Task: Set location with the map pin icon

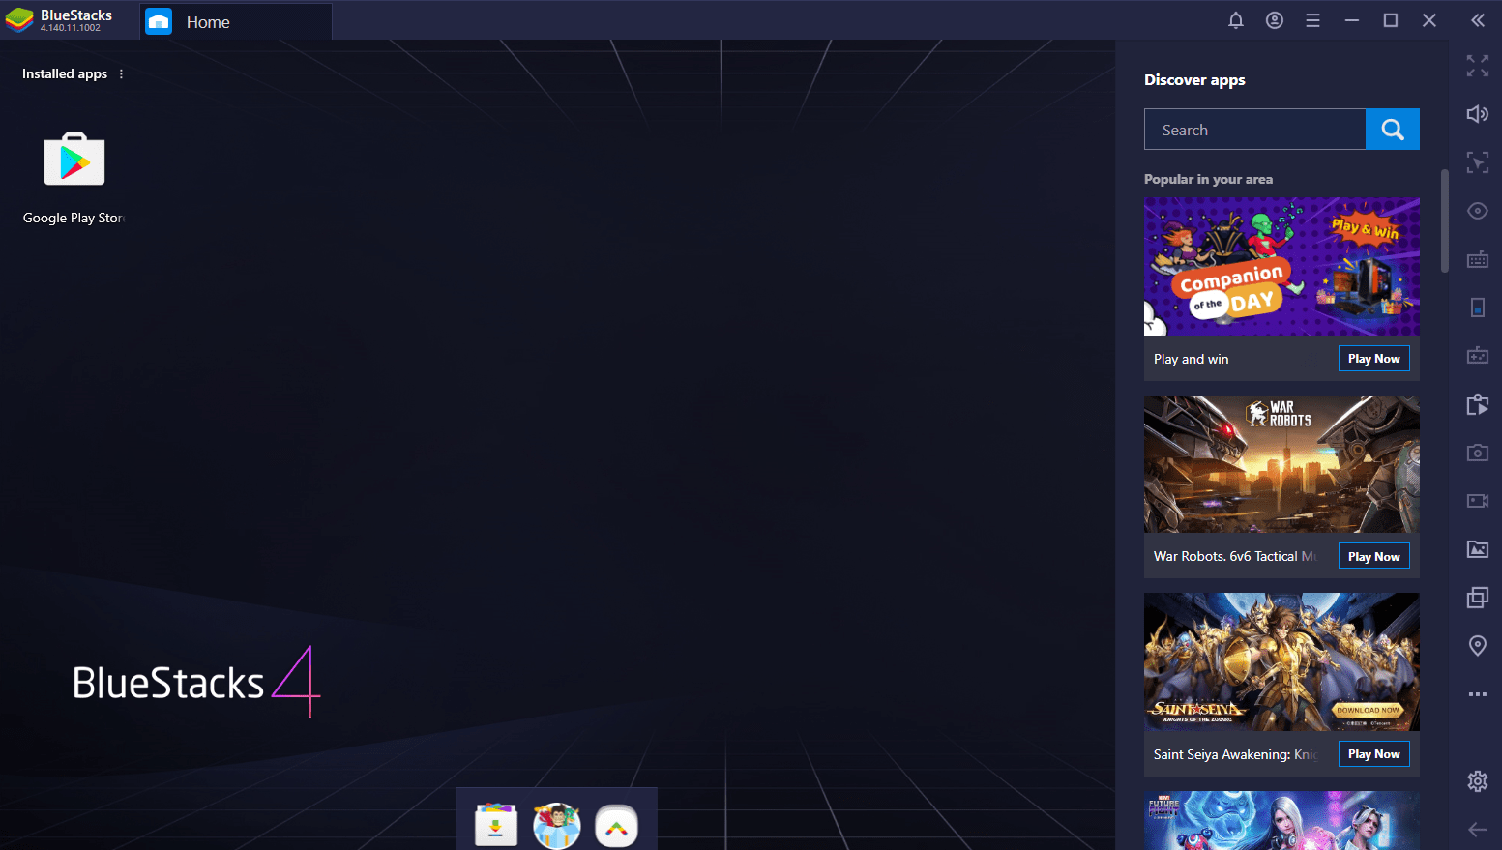Action: tap(1477, 646)
